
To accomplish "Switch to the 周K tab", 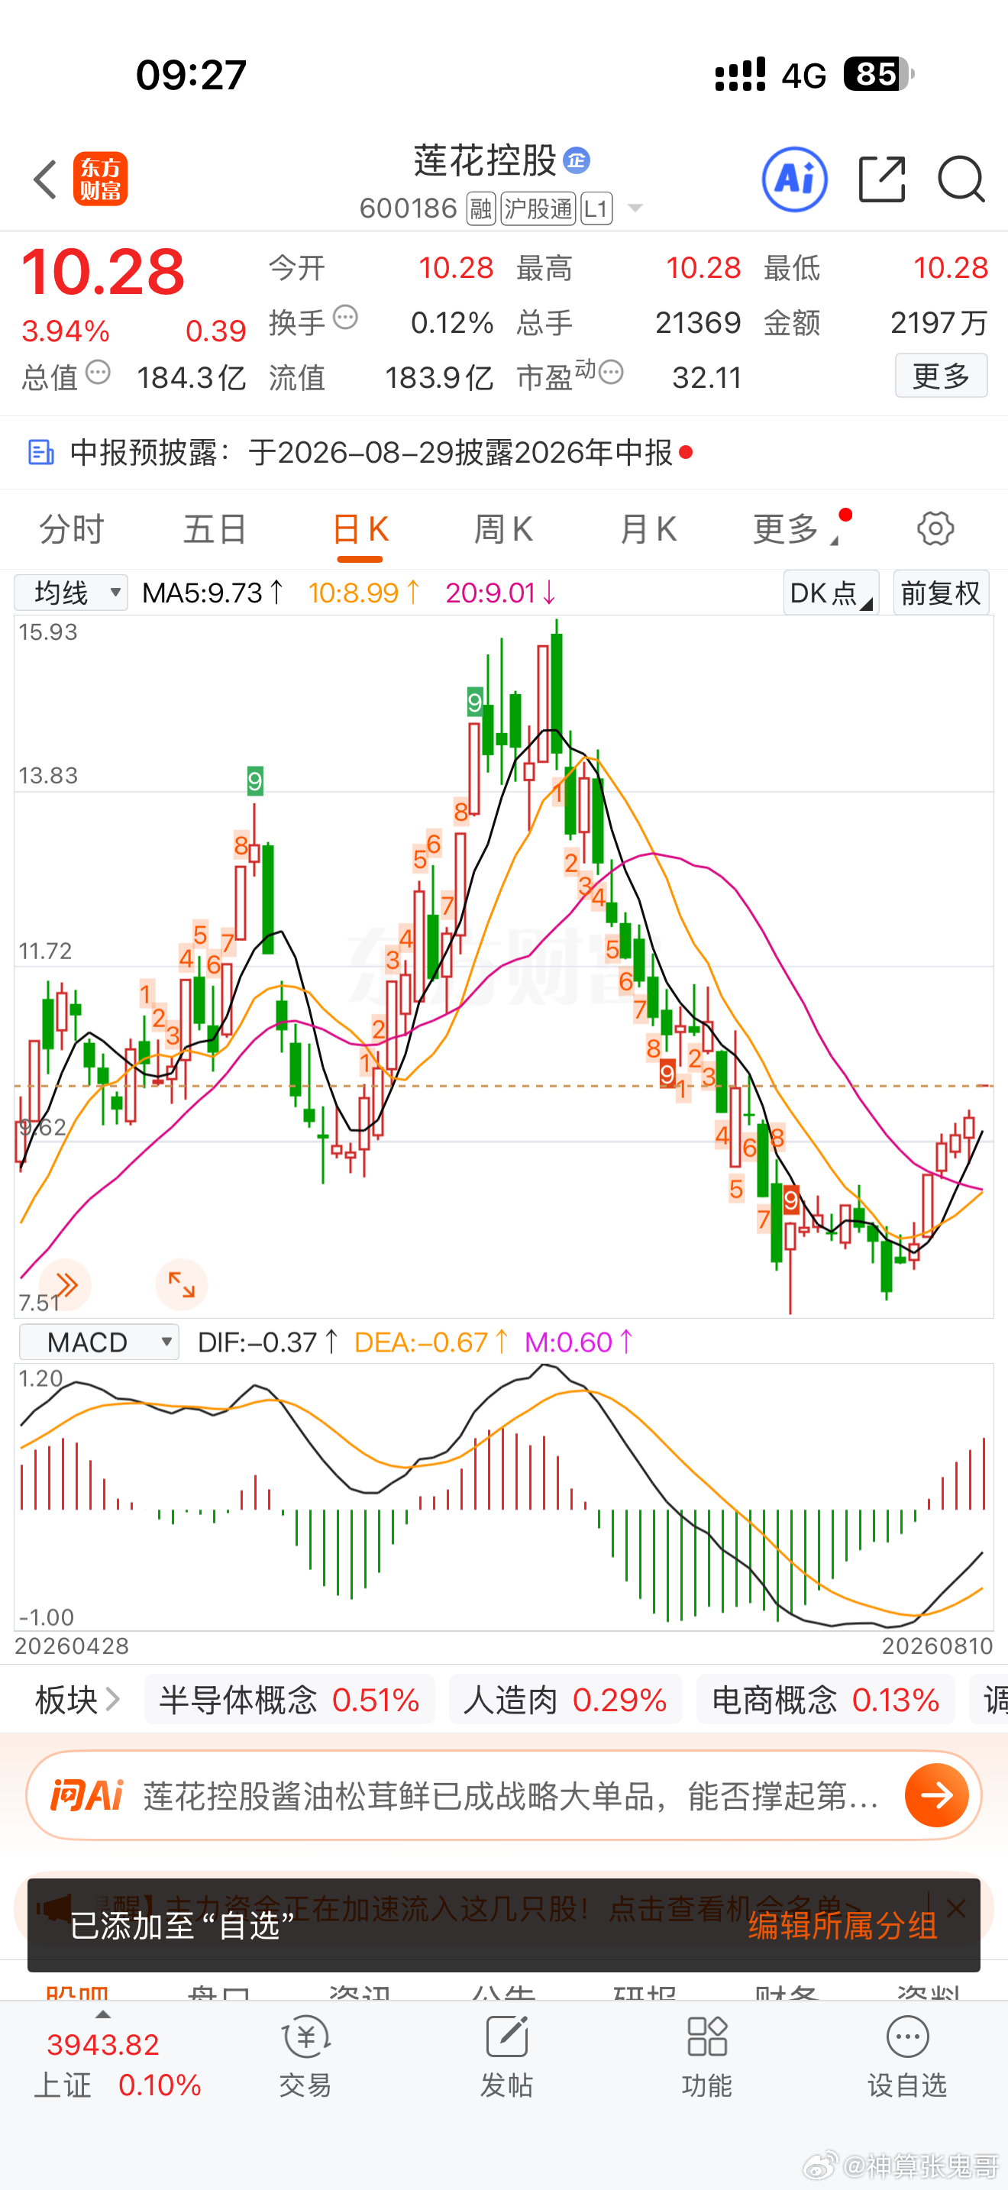I will 503,529.
